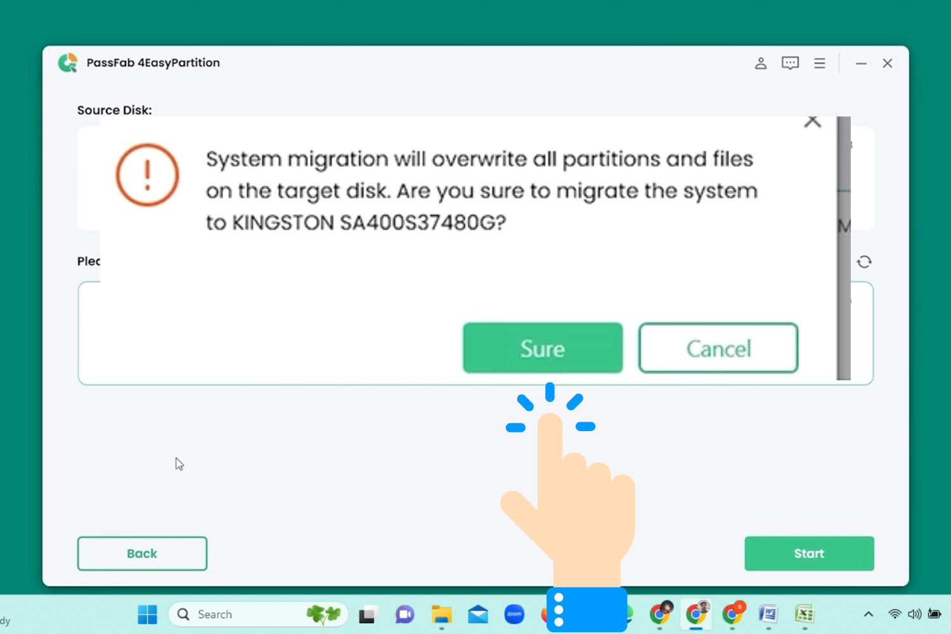Open File Explorer from the taskbar
The image size is (951, 634).
click(x=441, y=614)
